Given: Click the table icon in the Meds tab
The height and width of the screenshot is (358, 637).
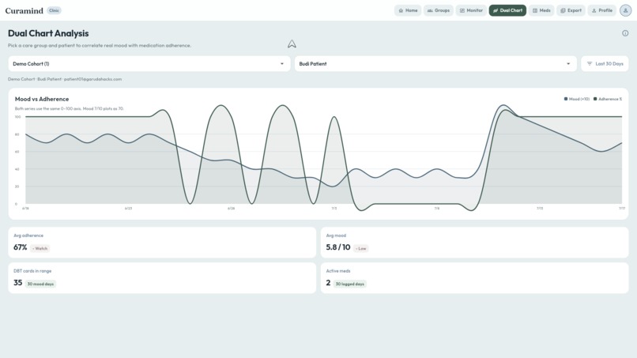Looking at the screenshot, I should (x=535, y=10).
